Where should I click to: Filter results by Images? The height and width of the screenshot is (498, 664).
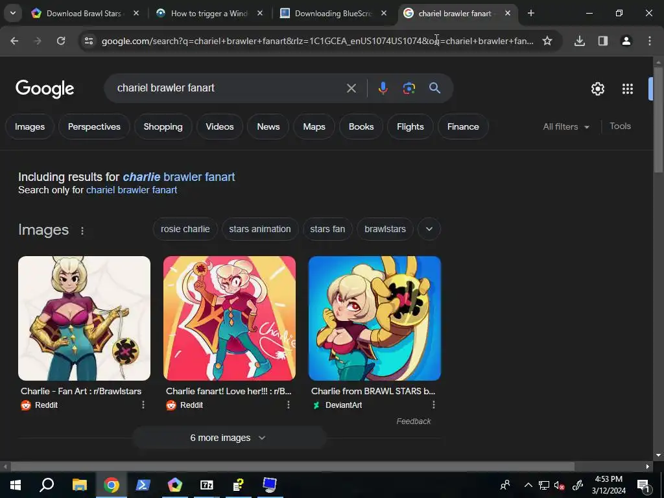point(30,126)
